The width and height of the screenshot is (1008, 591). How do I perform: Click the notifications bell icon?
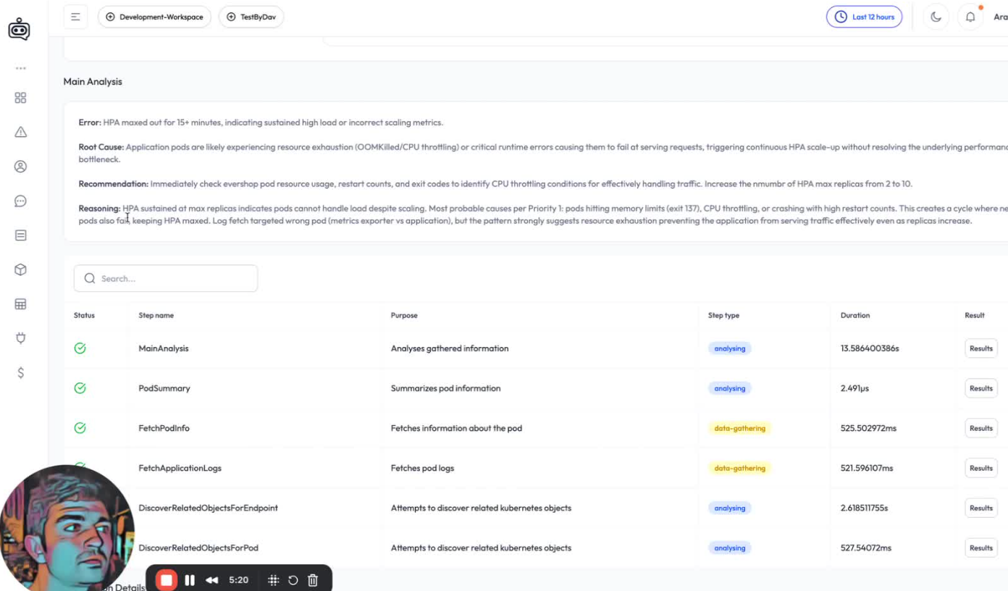click(970, 17)
